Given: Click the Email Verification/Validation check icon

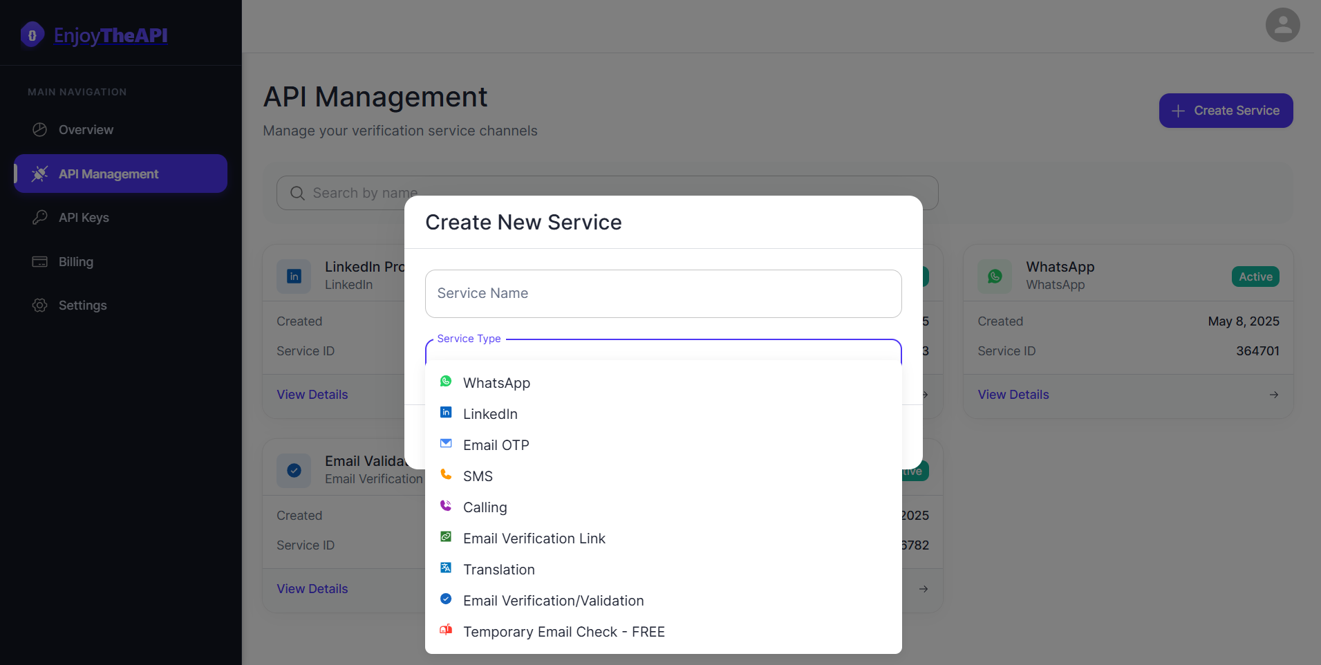Looking at the screenshot, I should (446, 599).
